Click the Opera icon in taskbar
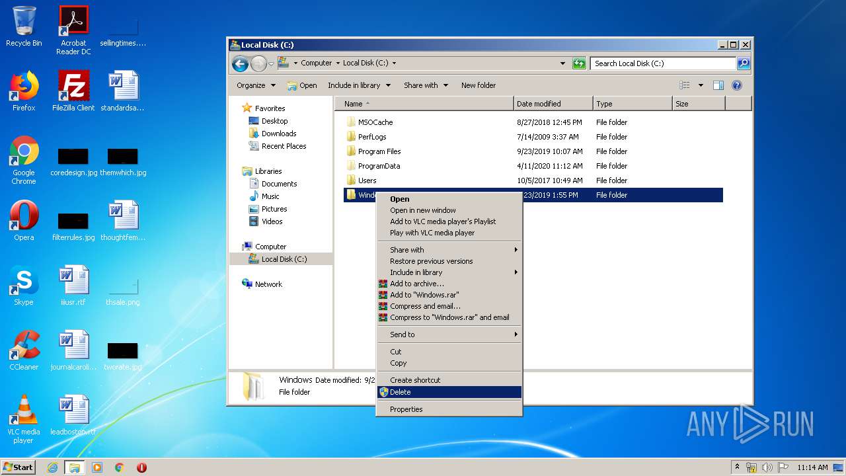846x476 pixels. 141,467
